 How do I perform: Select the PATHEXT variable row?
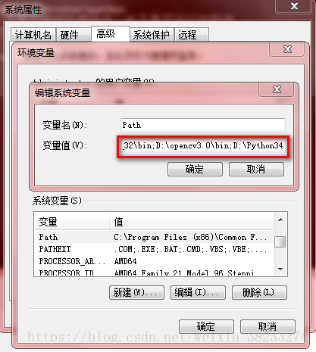(154, 249)
